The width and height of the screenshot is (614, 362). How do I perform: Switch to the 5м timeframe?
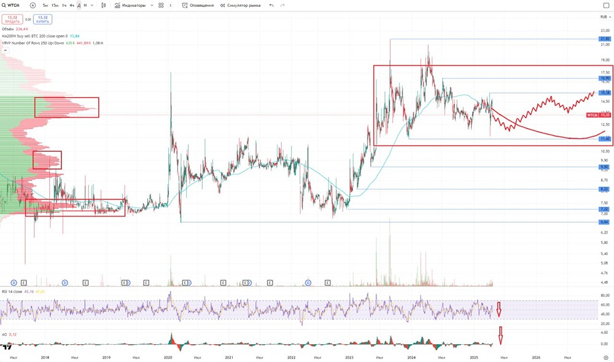pyautogui.click(x=45, y=6)
